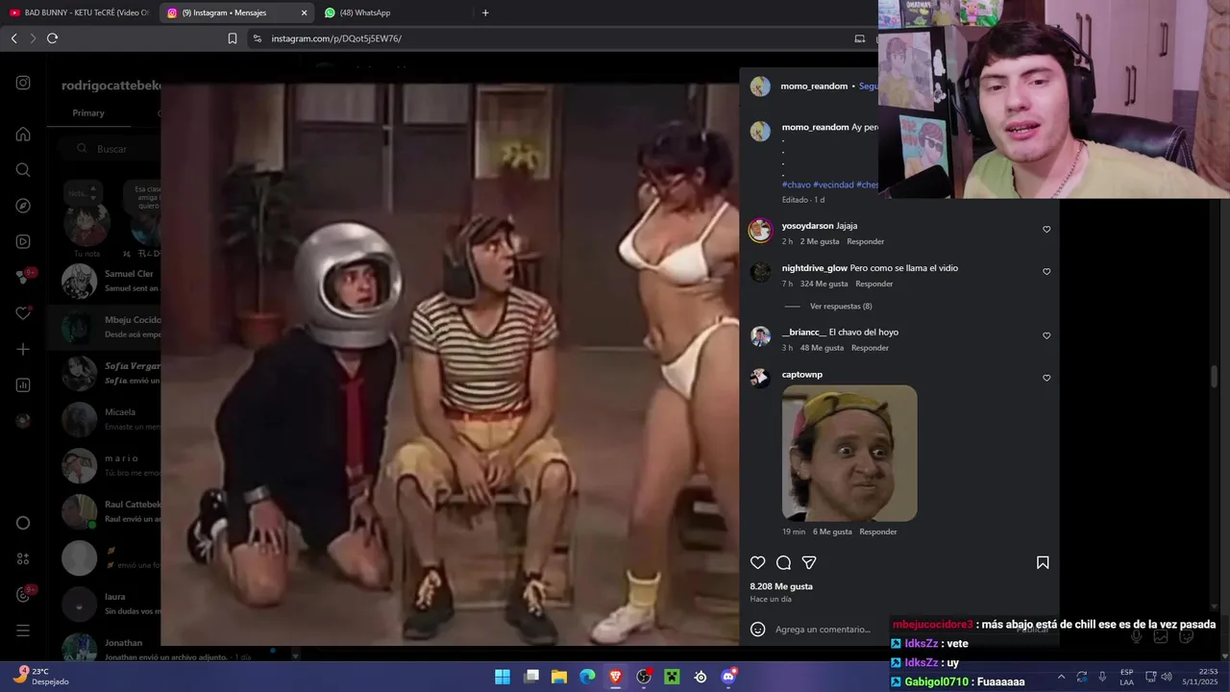Screen dimensions: 1230x692
Task: Show hidden system tray icons
Action: click(x=1061, y=677)
